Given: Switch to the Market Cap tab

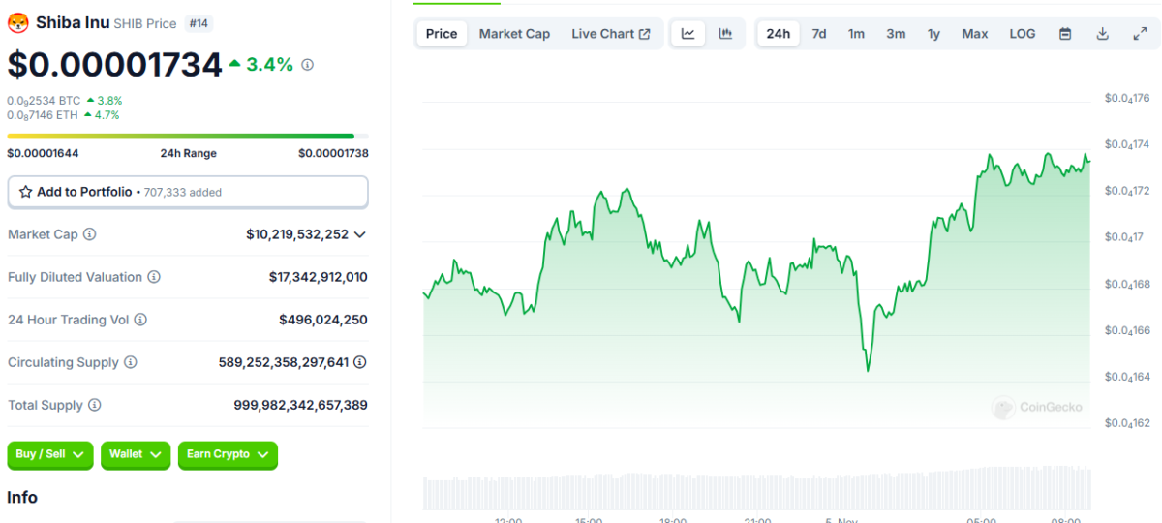Looking at the screenshot, I should click(514, 34).
